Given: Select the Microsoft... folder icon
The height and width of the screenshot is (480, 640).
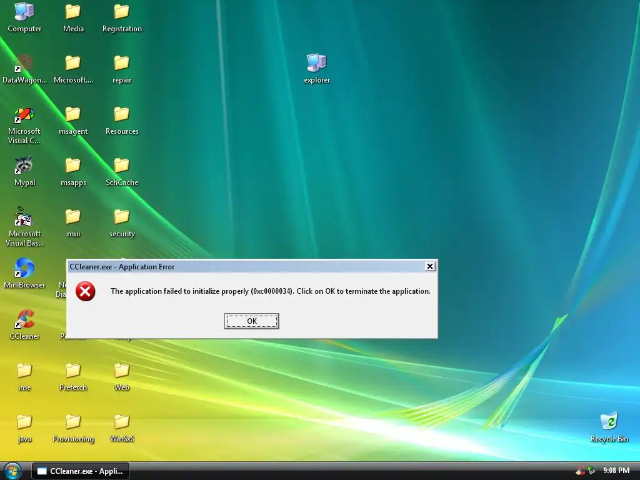Looking at the screenshot, I should (x=73, y=69).
